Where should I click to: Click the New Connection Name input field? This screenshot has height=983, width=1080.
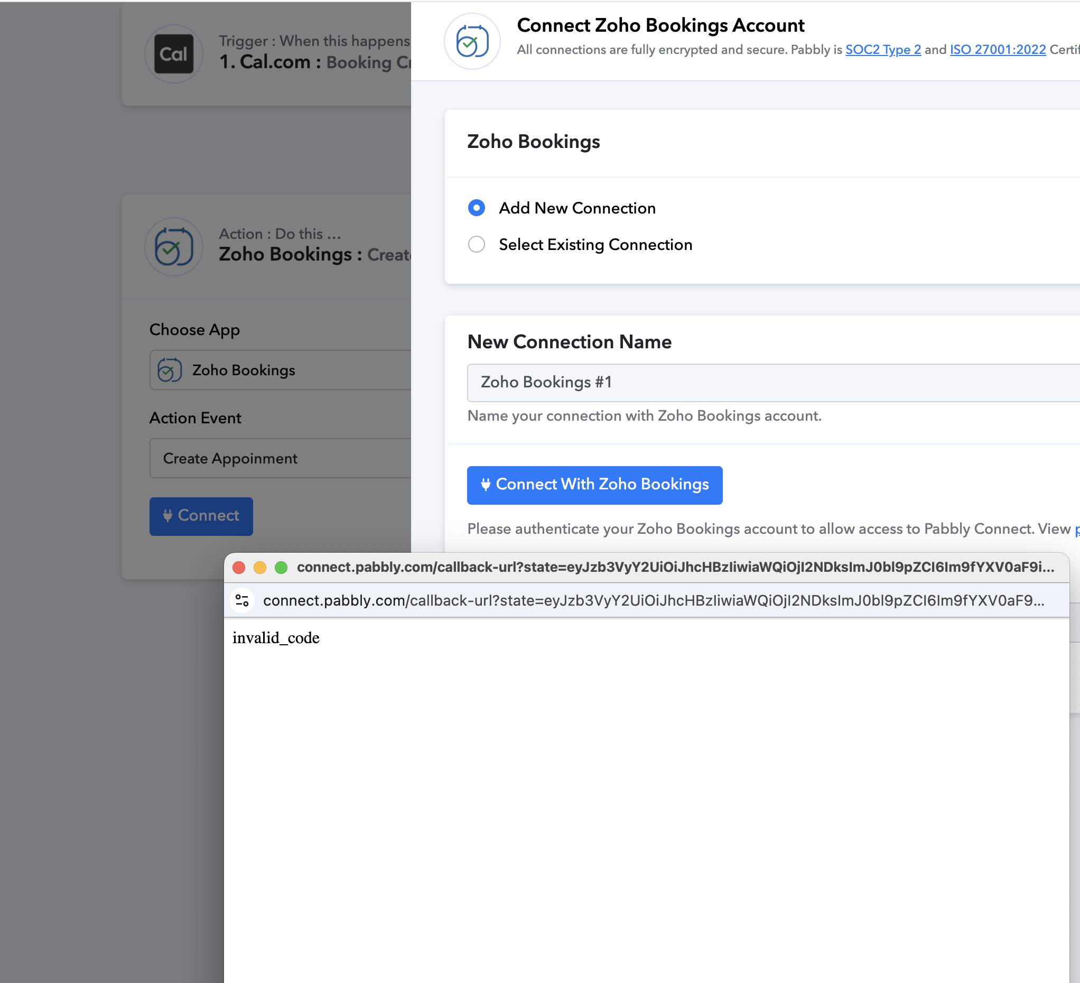pyautogui.click(x=773, y=383)
